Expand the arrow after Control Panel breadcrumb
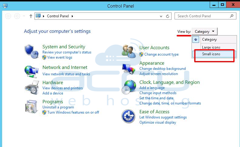 72,16
